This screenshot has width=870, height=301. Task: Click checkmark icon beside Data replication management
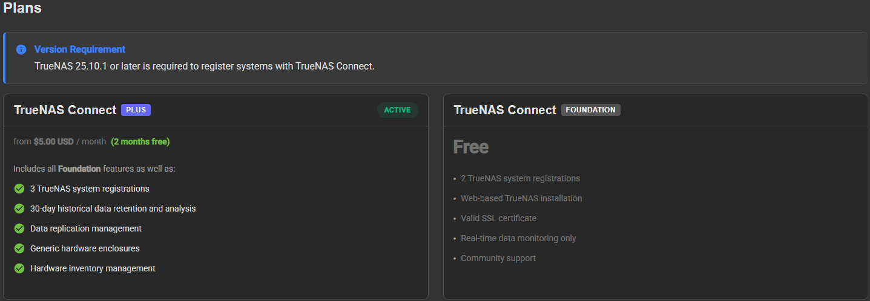[19, 228]
